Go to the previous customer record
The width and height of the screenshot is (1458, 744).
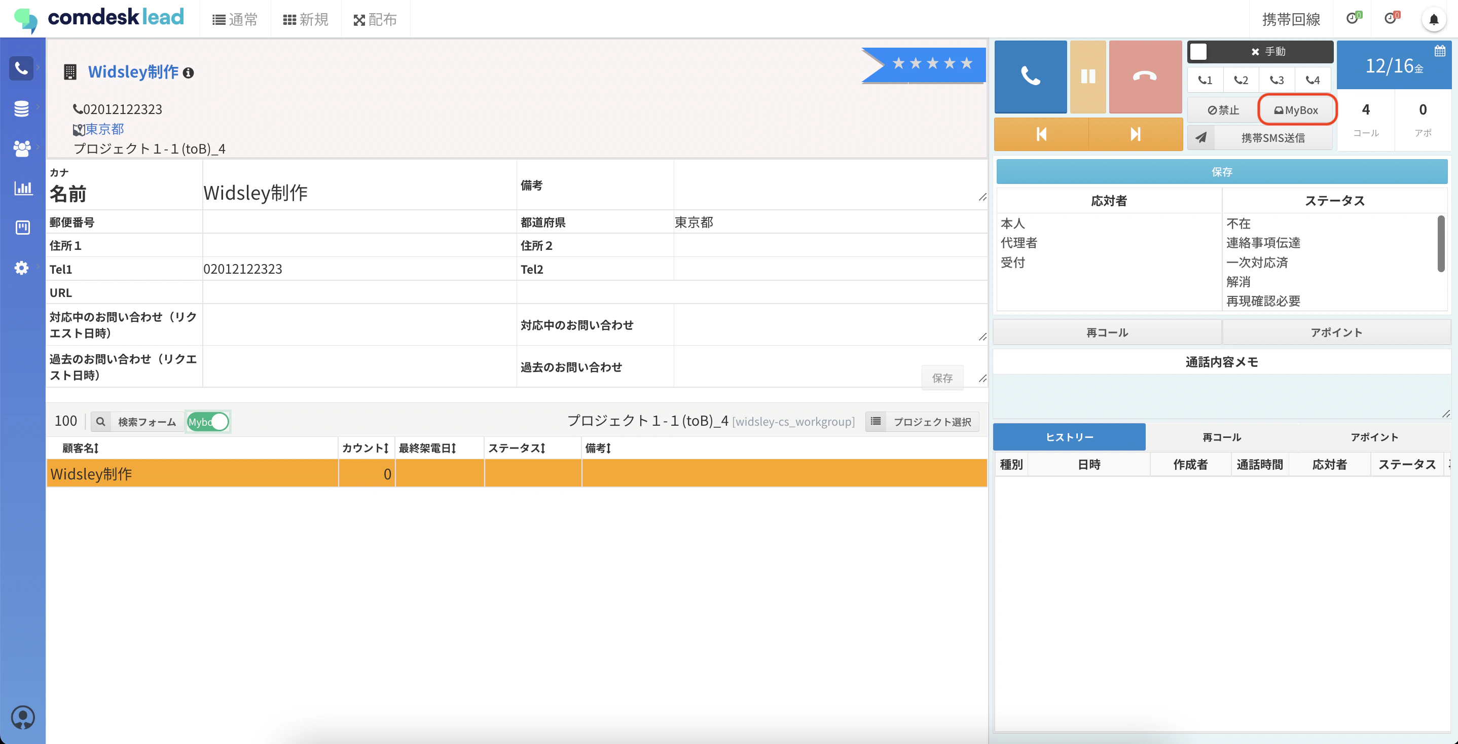1041,134
